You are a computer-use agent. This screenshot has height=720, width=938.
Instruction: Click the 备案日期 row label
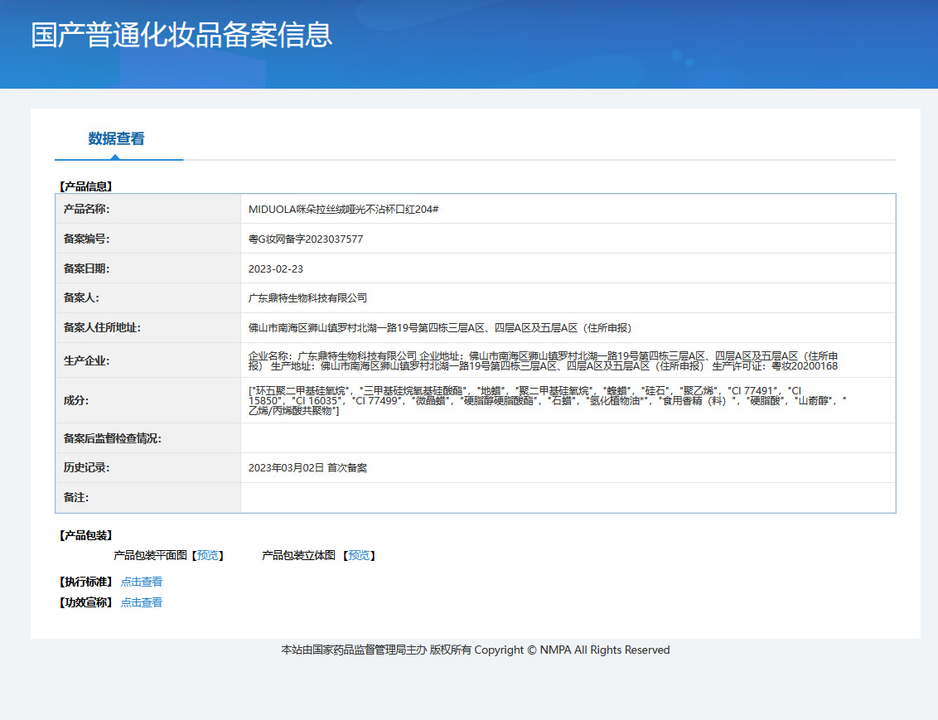[86, 268]
